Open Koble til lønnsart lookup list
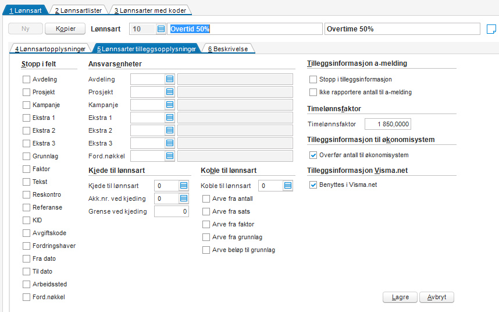The width and height of the screenshot is (499, 312). [288, 186]
